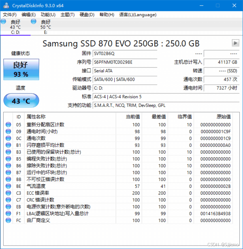This screenshot has width=243, height=249.
Task: Click the 闪存磨损平均计数 attribute name
Action: [x=45, y=145]
